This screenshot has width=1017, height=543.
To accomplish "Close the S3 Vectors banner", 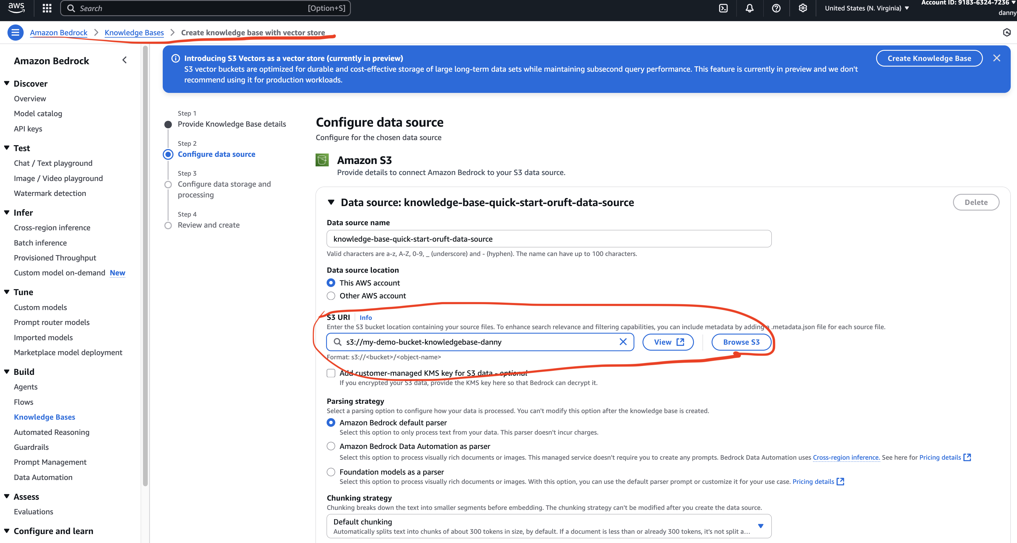I will (996, 58).
